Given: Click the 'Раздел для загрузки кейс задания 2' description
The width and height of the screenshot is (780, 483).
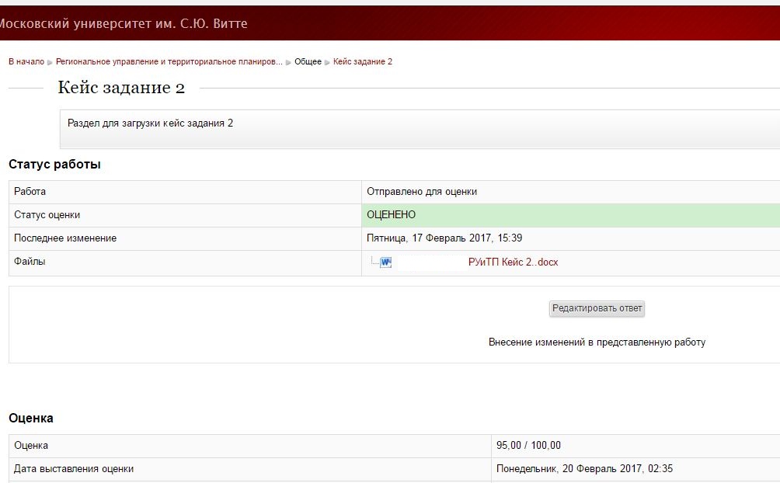Looking at the screenshot, I should [x=150, y=123].
